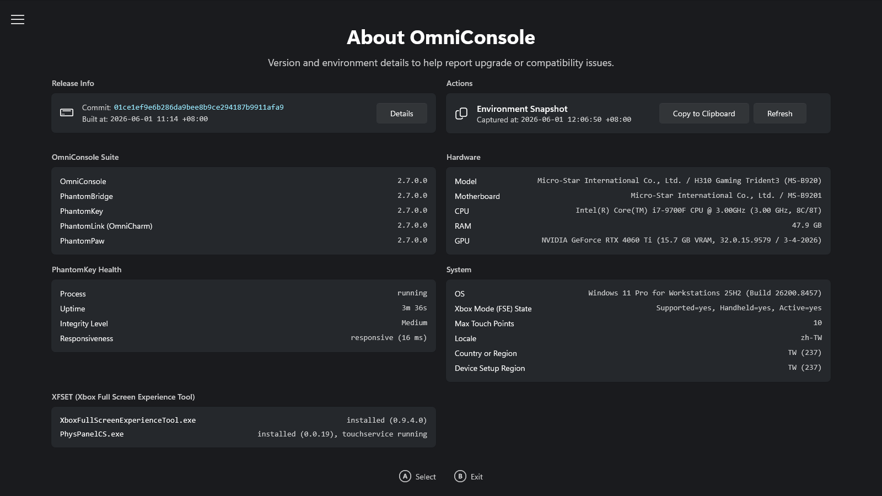Click the Xbox Mode (FSE) State value
The height and width of the screenshot is (496, 882).
point(739,308)
